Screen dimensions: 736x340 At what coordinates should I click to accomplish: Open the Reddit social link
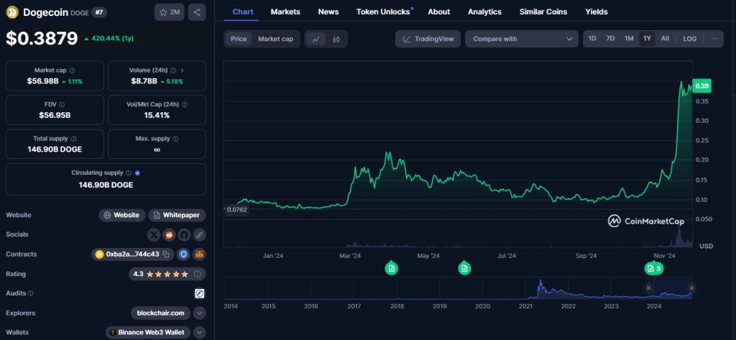click(x=169, y=234)
